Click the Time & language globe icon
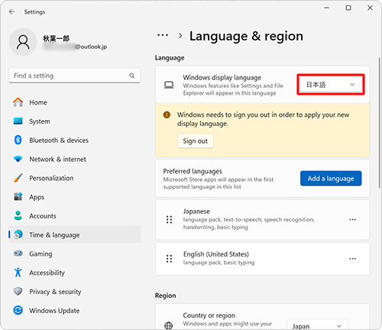The width and height of the screenshot is (382, 330). [x=18, y=235]
